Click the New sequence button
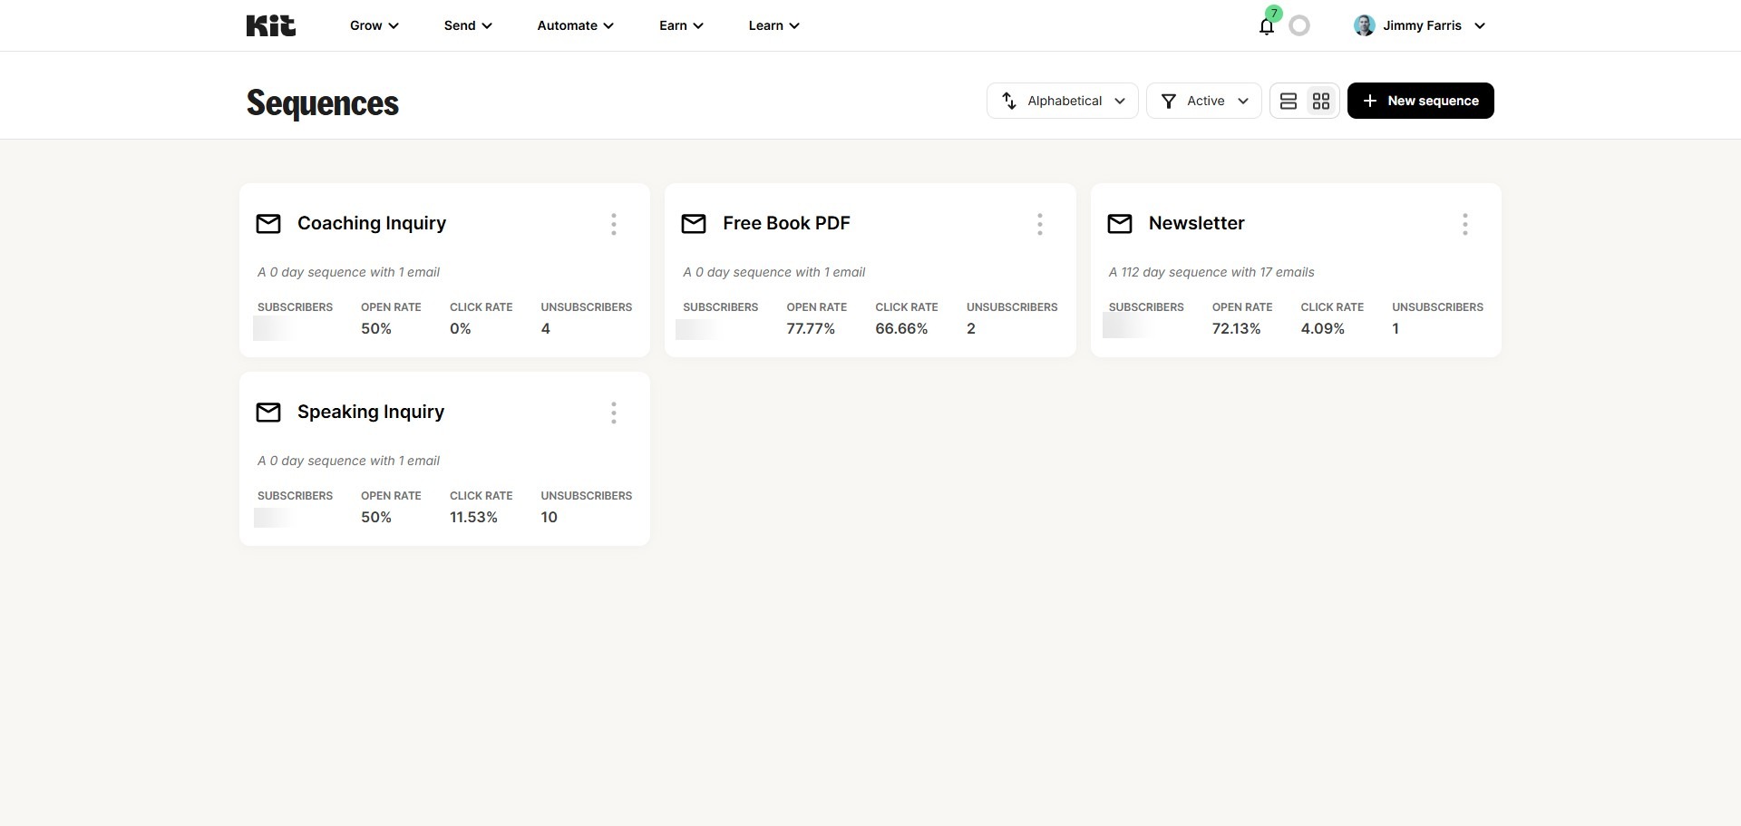 pos(1420,101)
